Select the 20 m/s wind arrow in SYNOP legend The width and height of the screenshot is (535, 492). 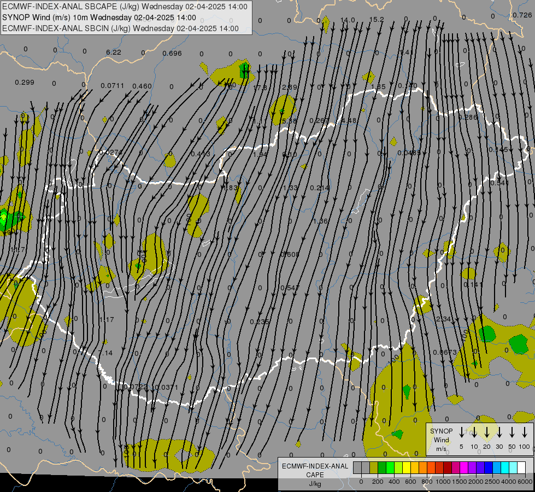point(487,432)
